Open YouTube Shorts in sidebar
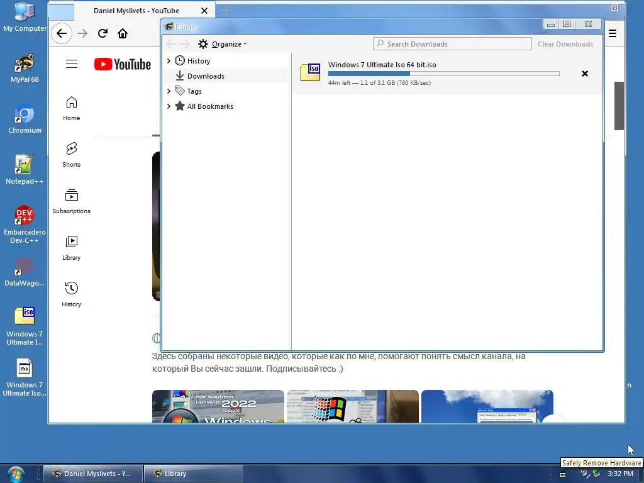644x483 pixels. pos(72,155)
